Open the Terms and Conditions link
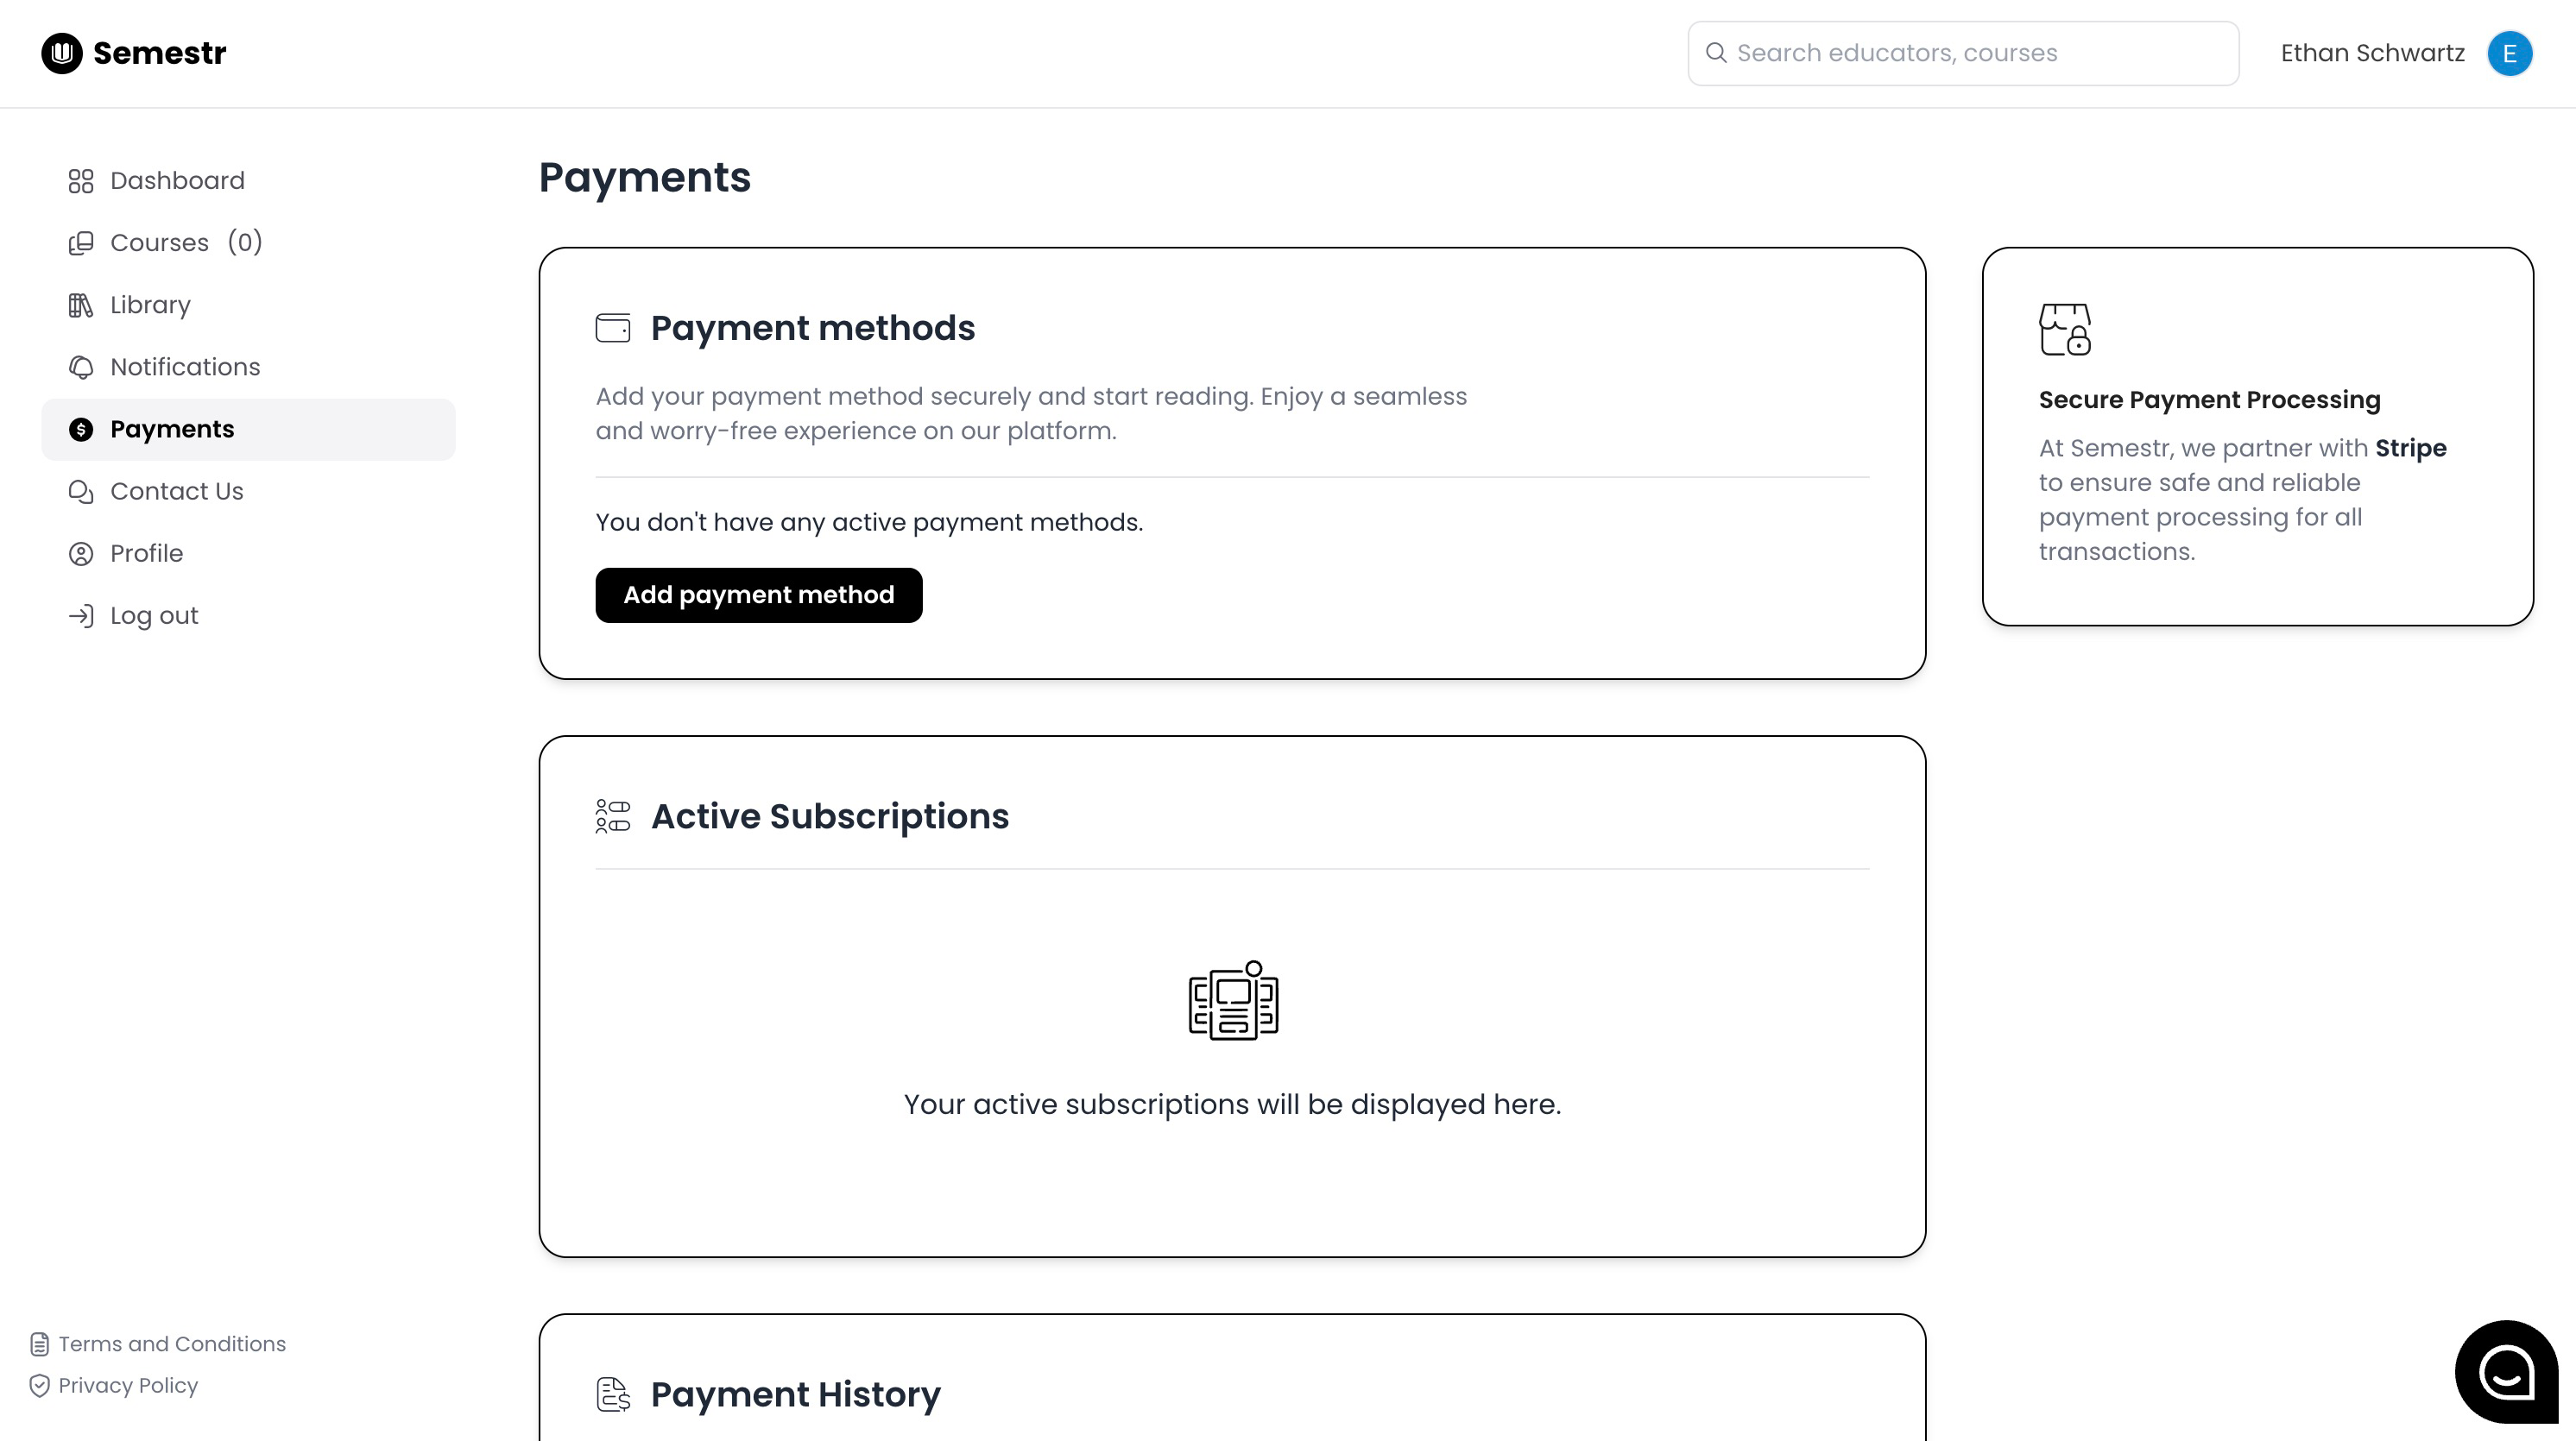2576x1441 pixels. (x=172, y=1344)
